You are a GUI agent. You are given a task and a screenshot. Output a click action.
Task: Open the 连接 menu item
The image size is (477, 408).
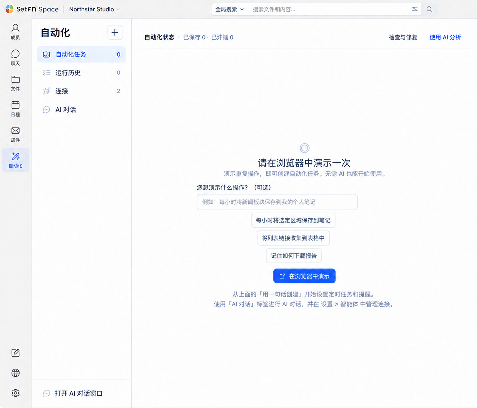pos(81,91)
